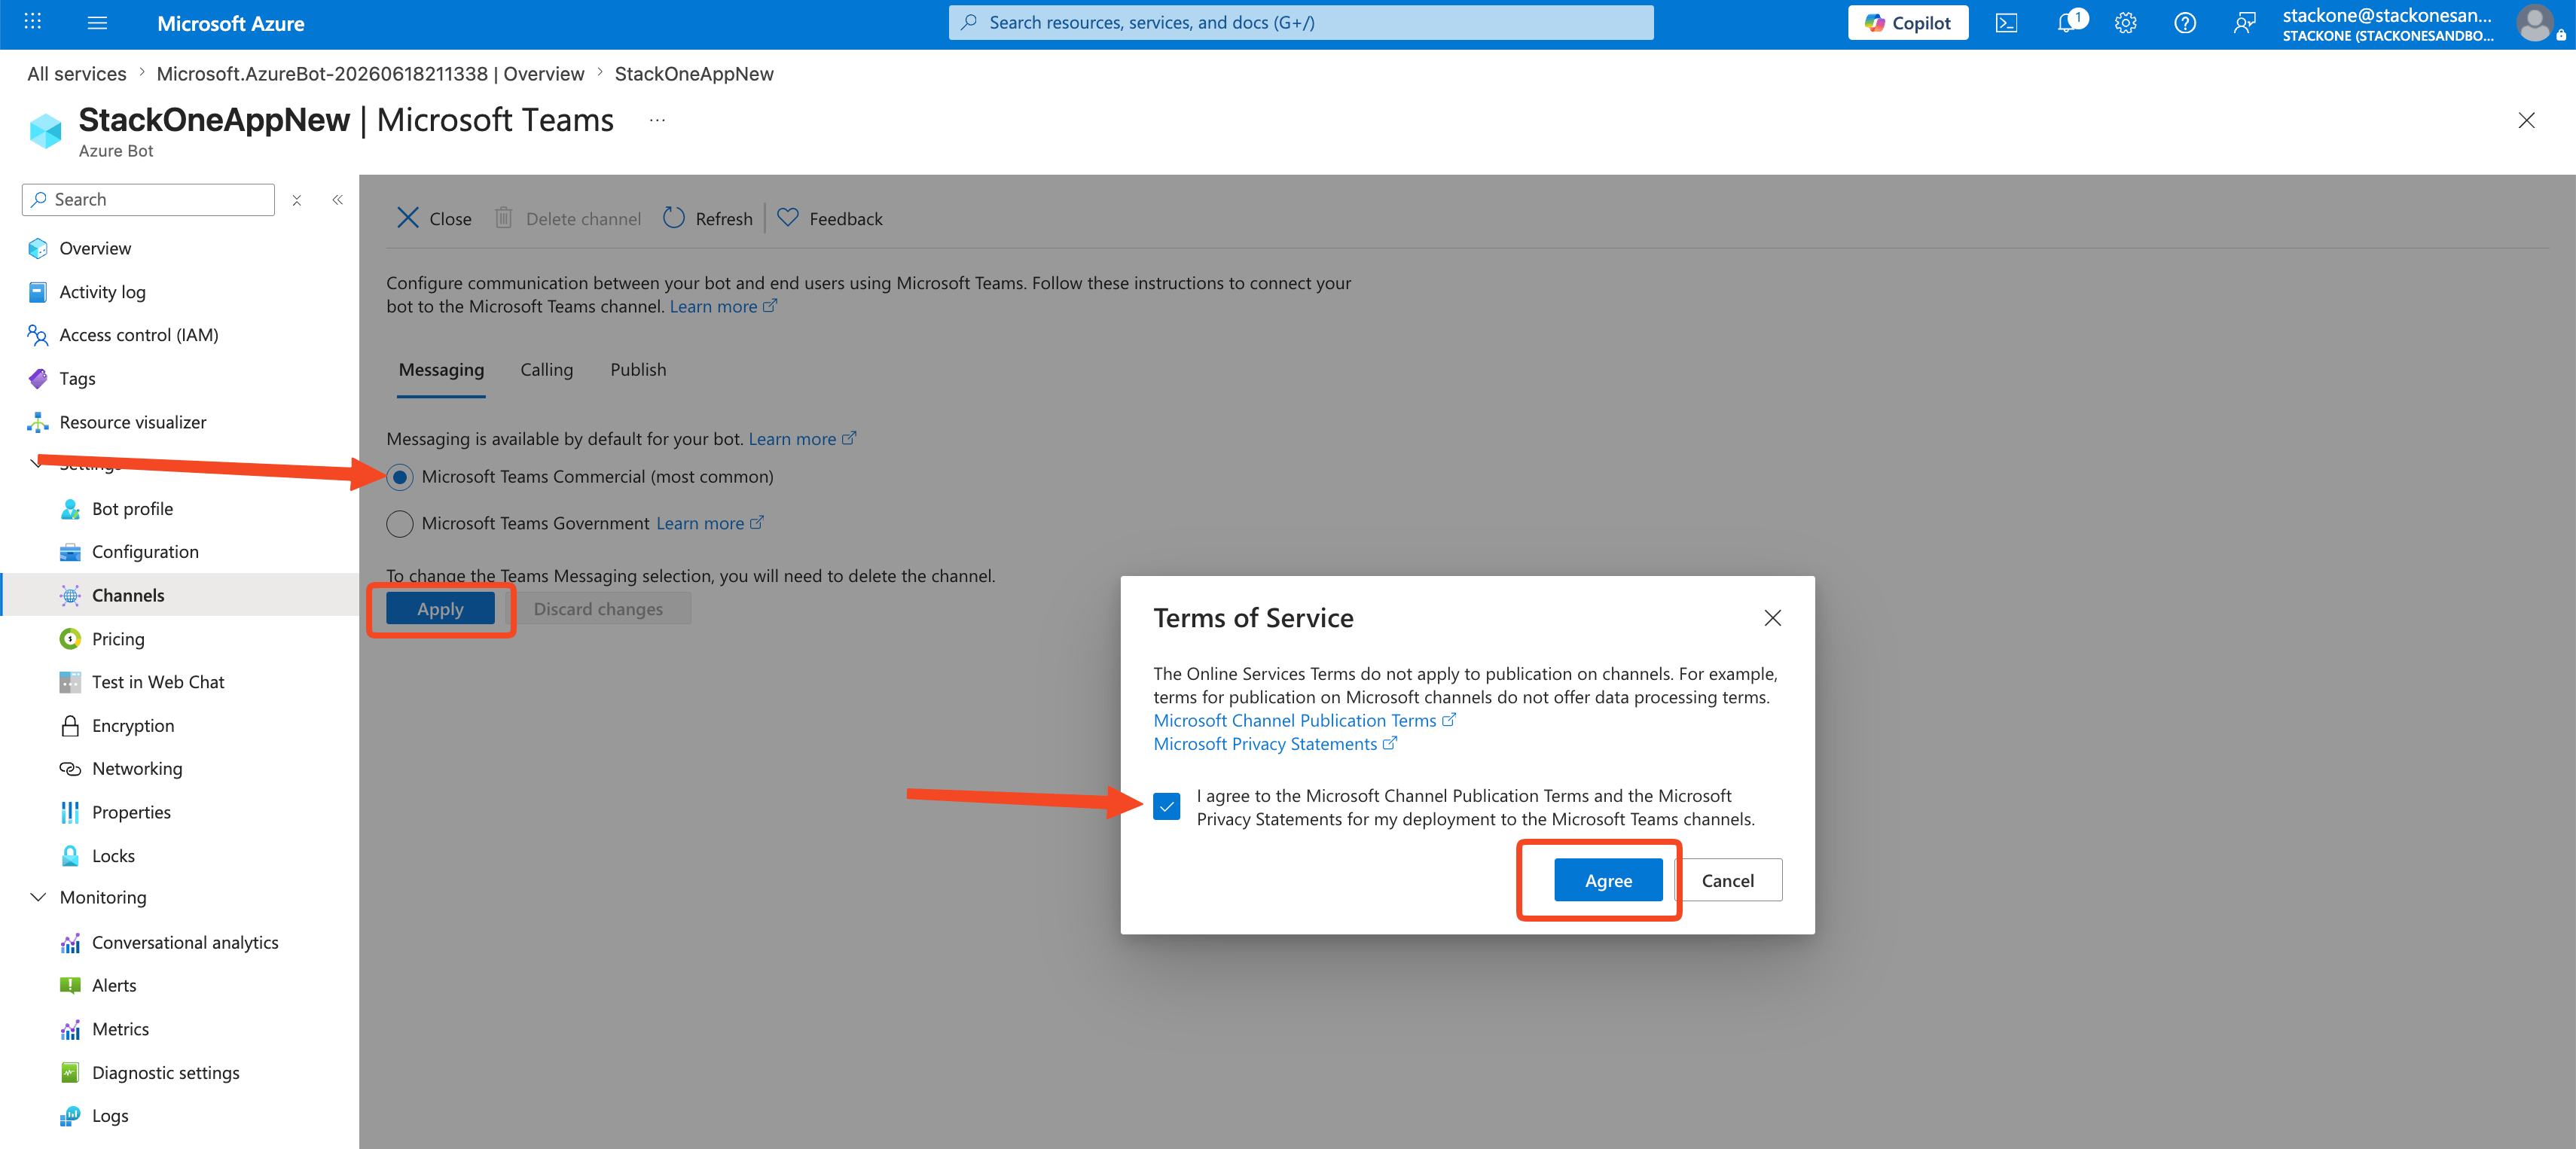Image resolution: width=2576 pixels, height=1149 pixels.
Task: Open Resource visualizer
Action: pyautogui.click(x=132, y=422)
